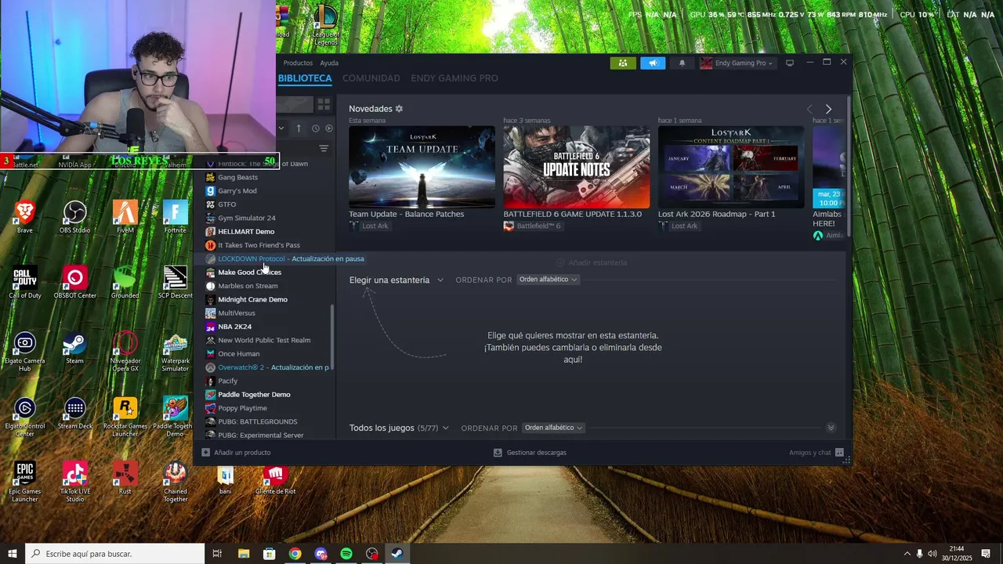Switch to COMUNIDAD tab
This screenshot has width=1003, height=564.
coord(371,78)
